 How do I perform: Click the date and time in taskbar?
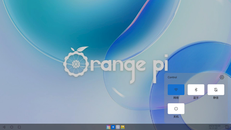pos(214,127)
